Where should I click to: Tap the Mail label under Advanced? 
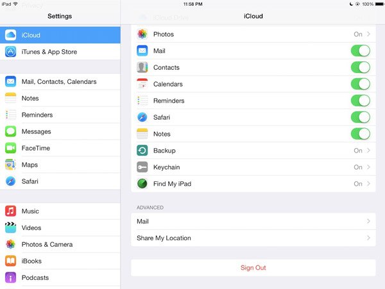(142, 221)
